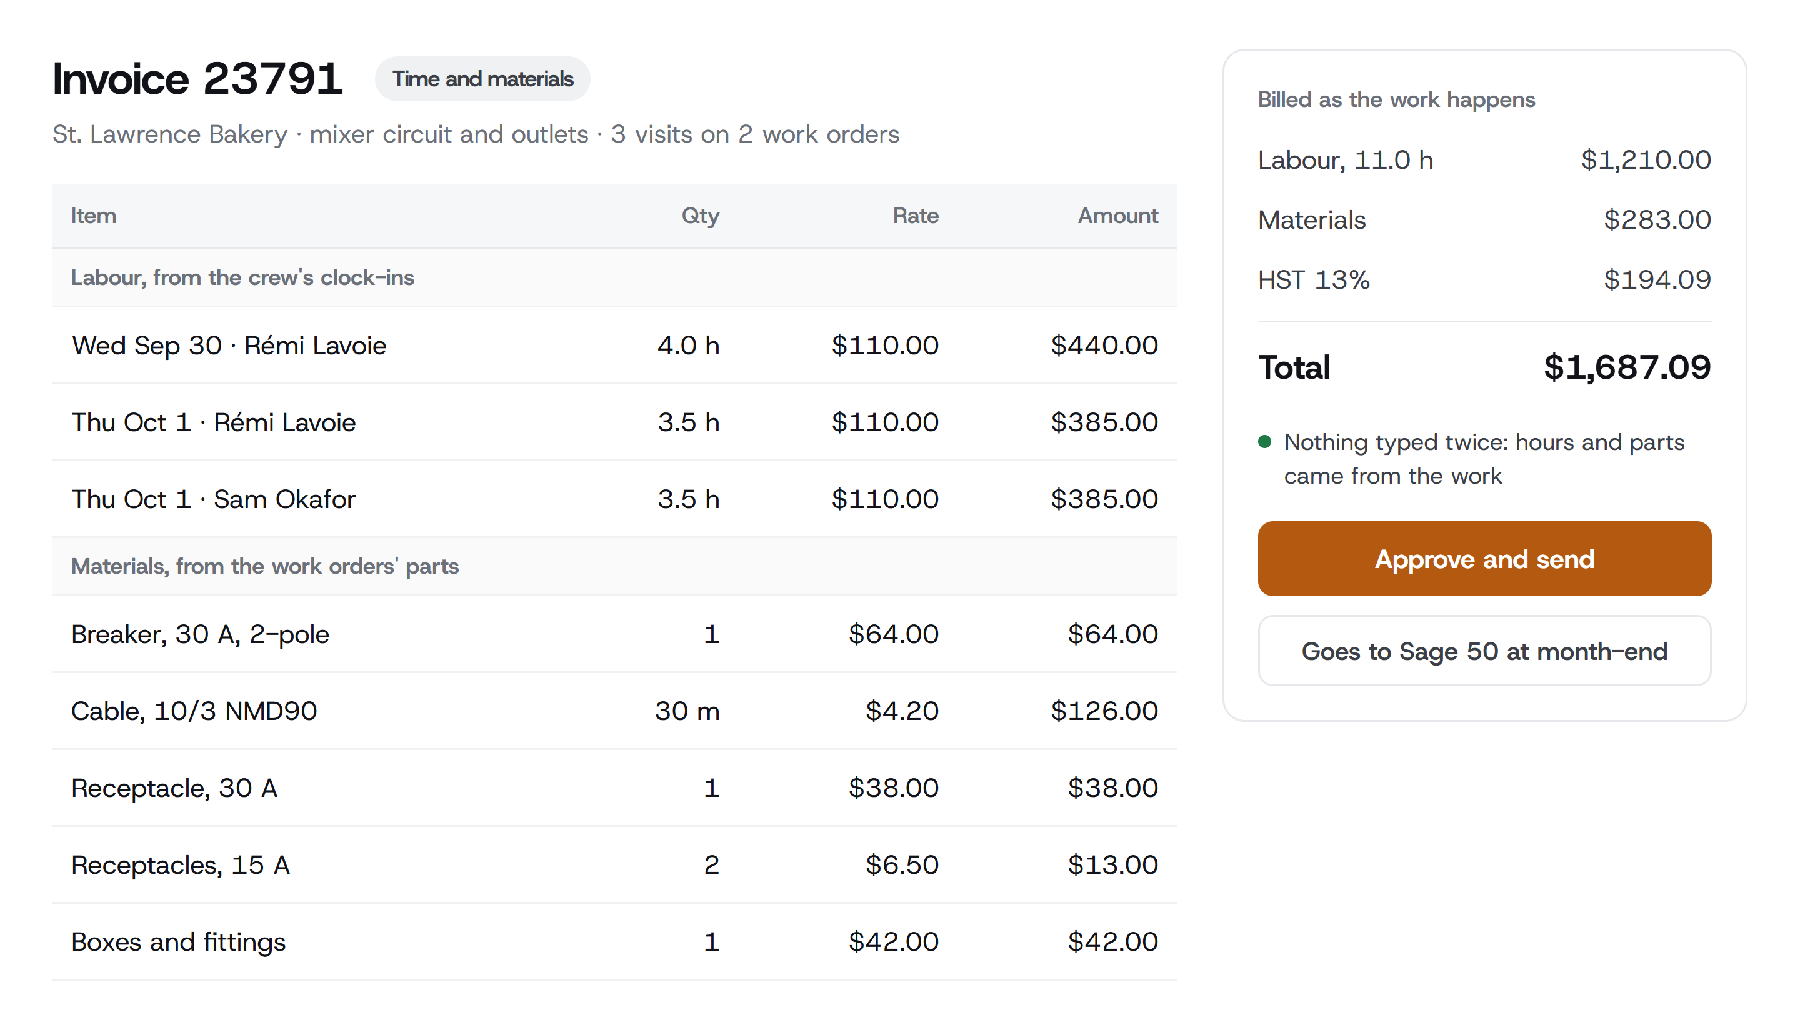
Task: Click the $64.00 rate for Breaker
Action: pyautogui.click(x=892, y=634)
